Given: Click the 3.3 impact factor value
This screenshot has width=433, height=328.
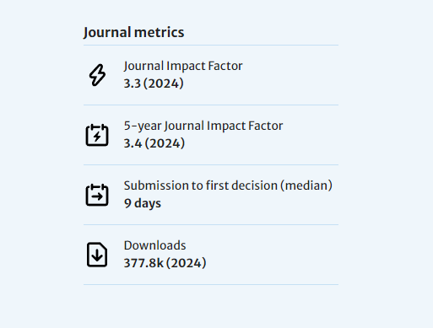Looking at the screenshot, I should 133,83.
